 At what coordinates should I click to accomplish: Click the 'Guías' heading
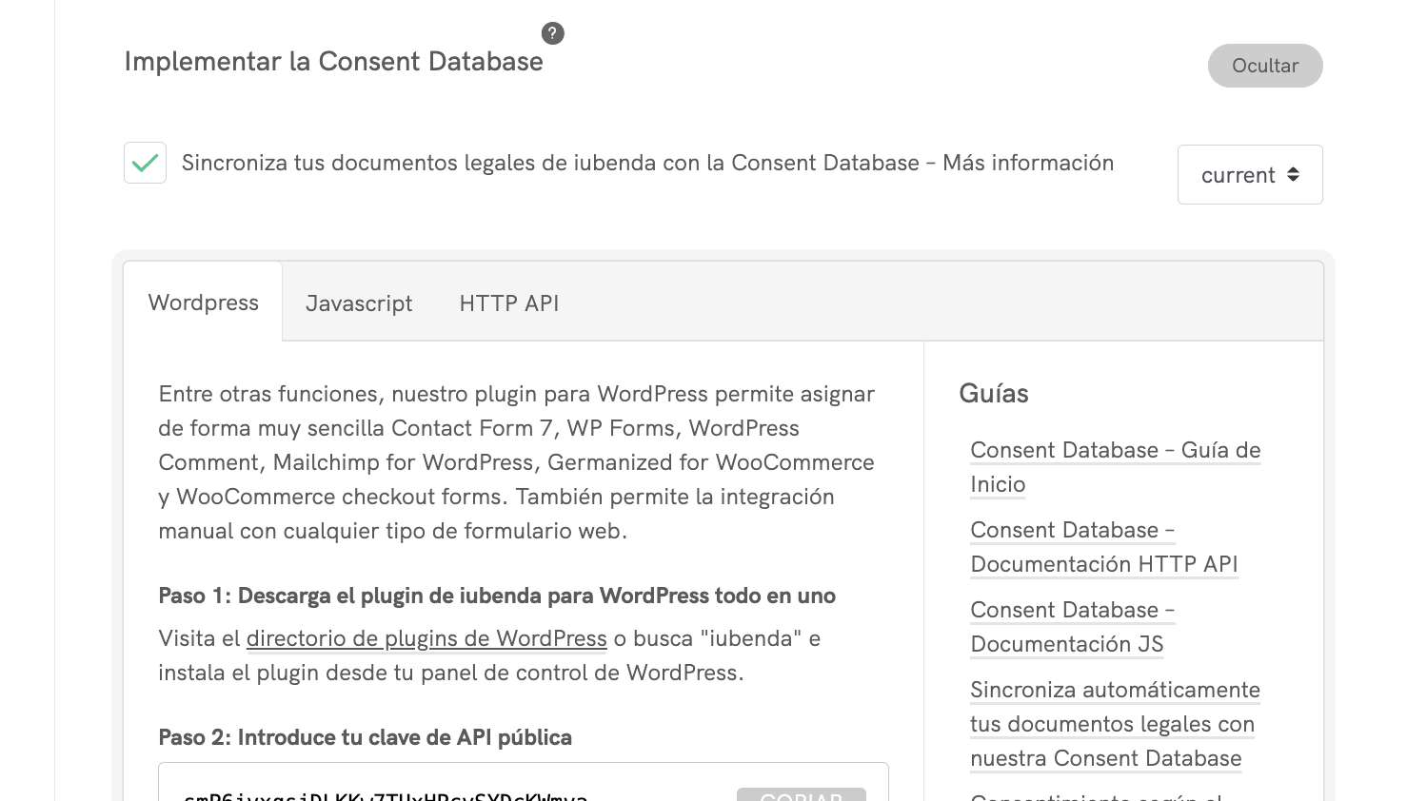click(x=994, y=394)
